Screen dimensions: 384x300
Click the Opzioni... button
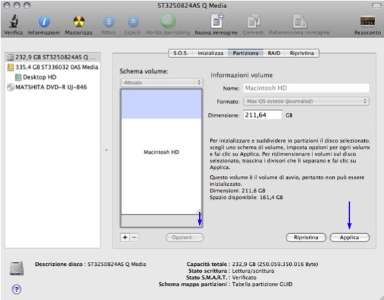click(184, 237)
